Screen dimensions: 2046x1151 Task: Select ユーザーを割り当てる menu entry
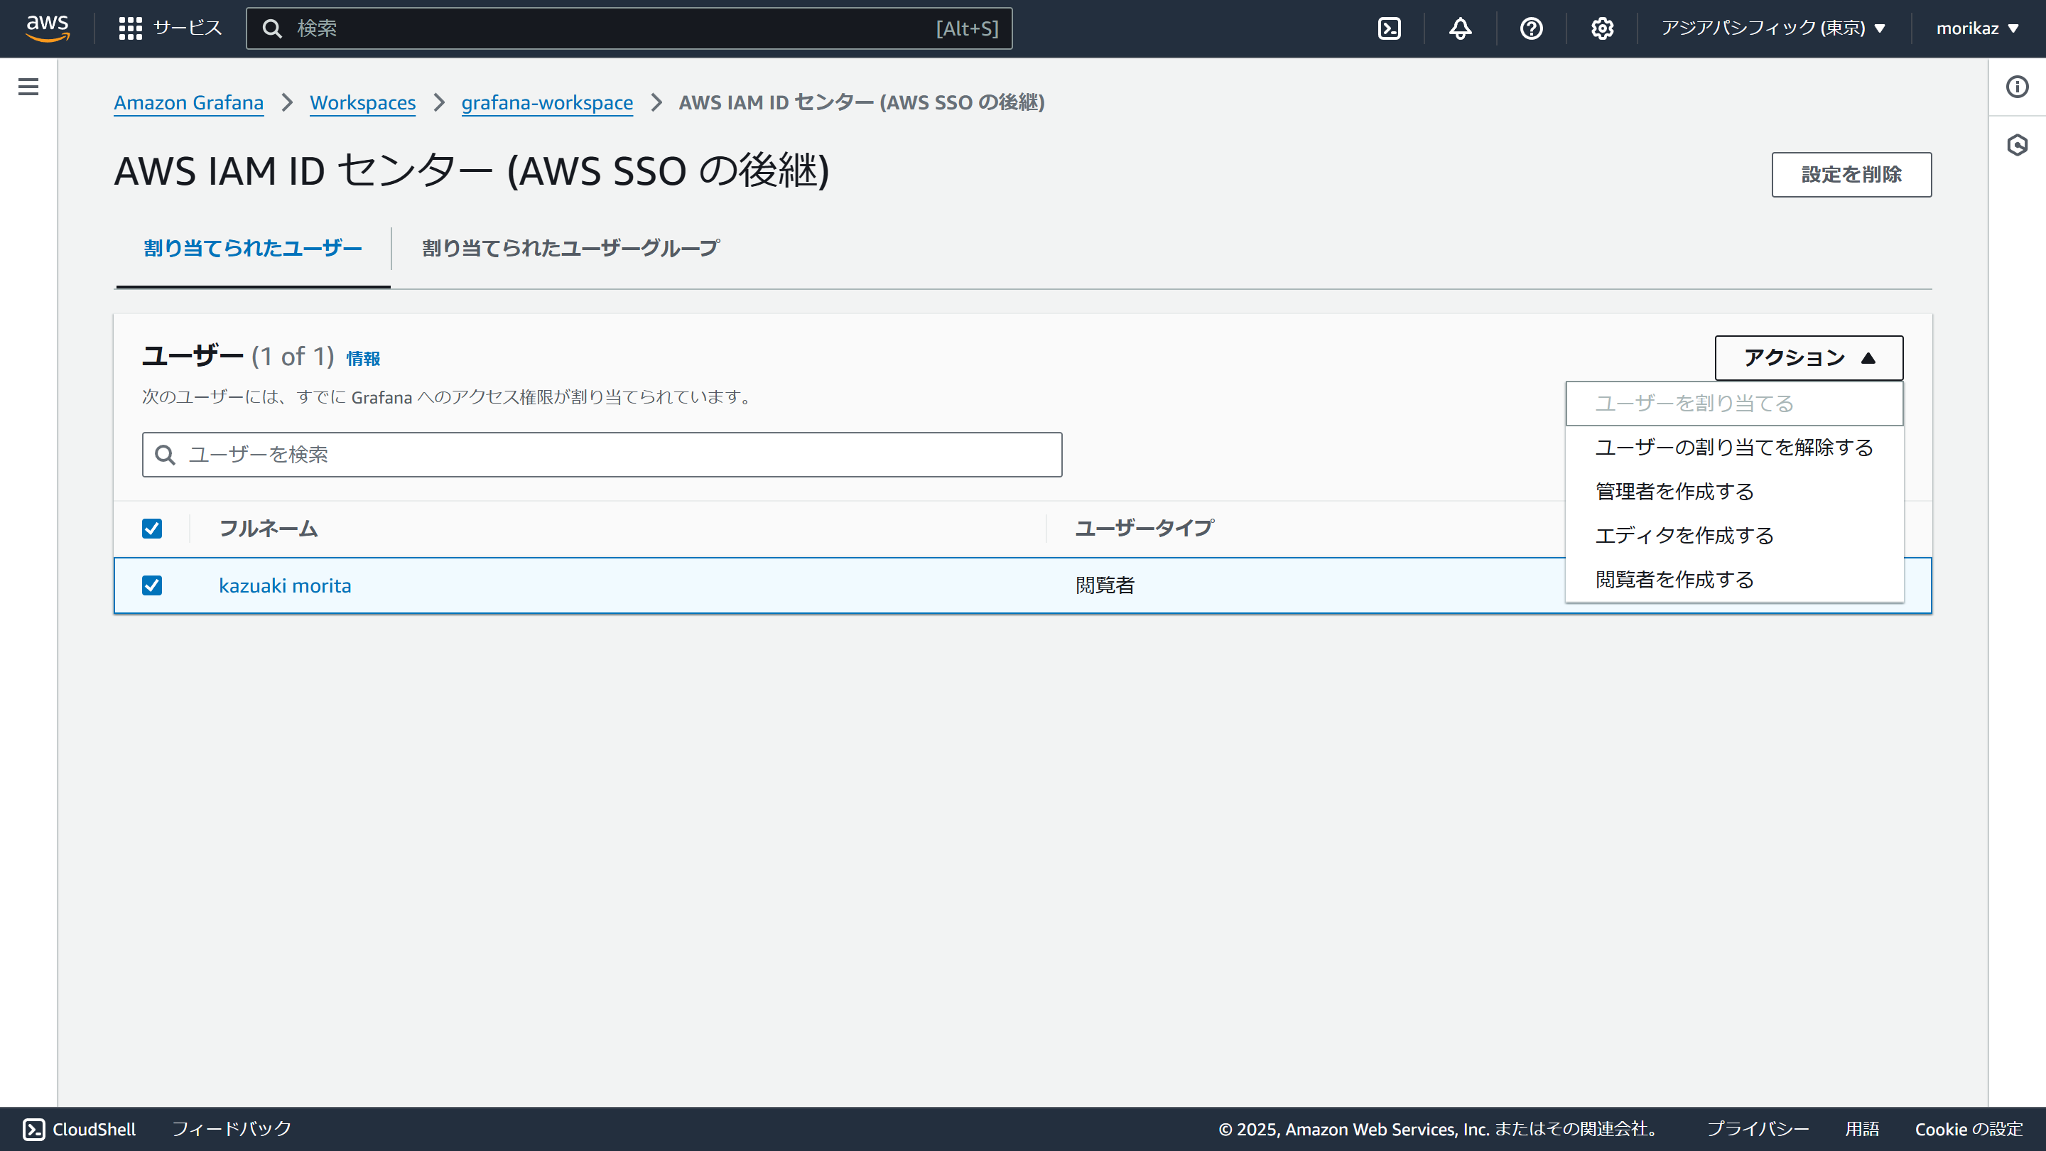coord(1734,404)
